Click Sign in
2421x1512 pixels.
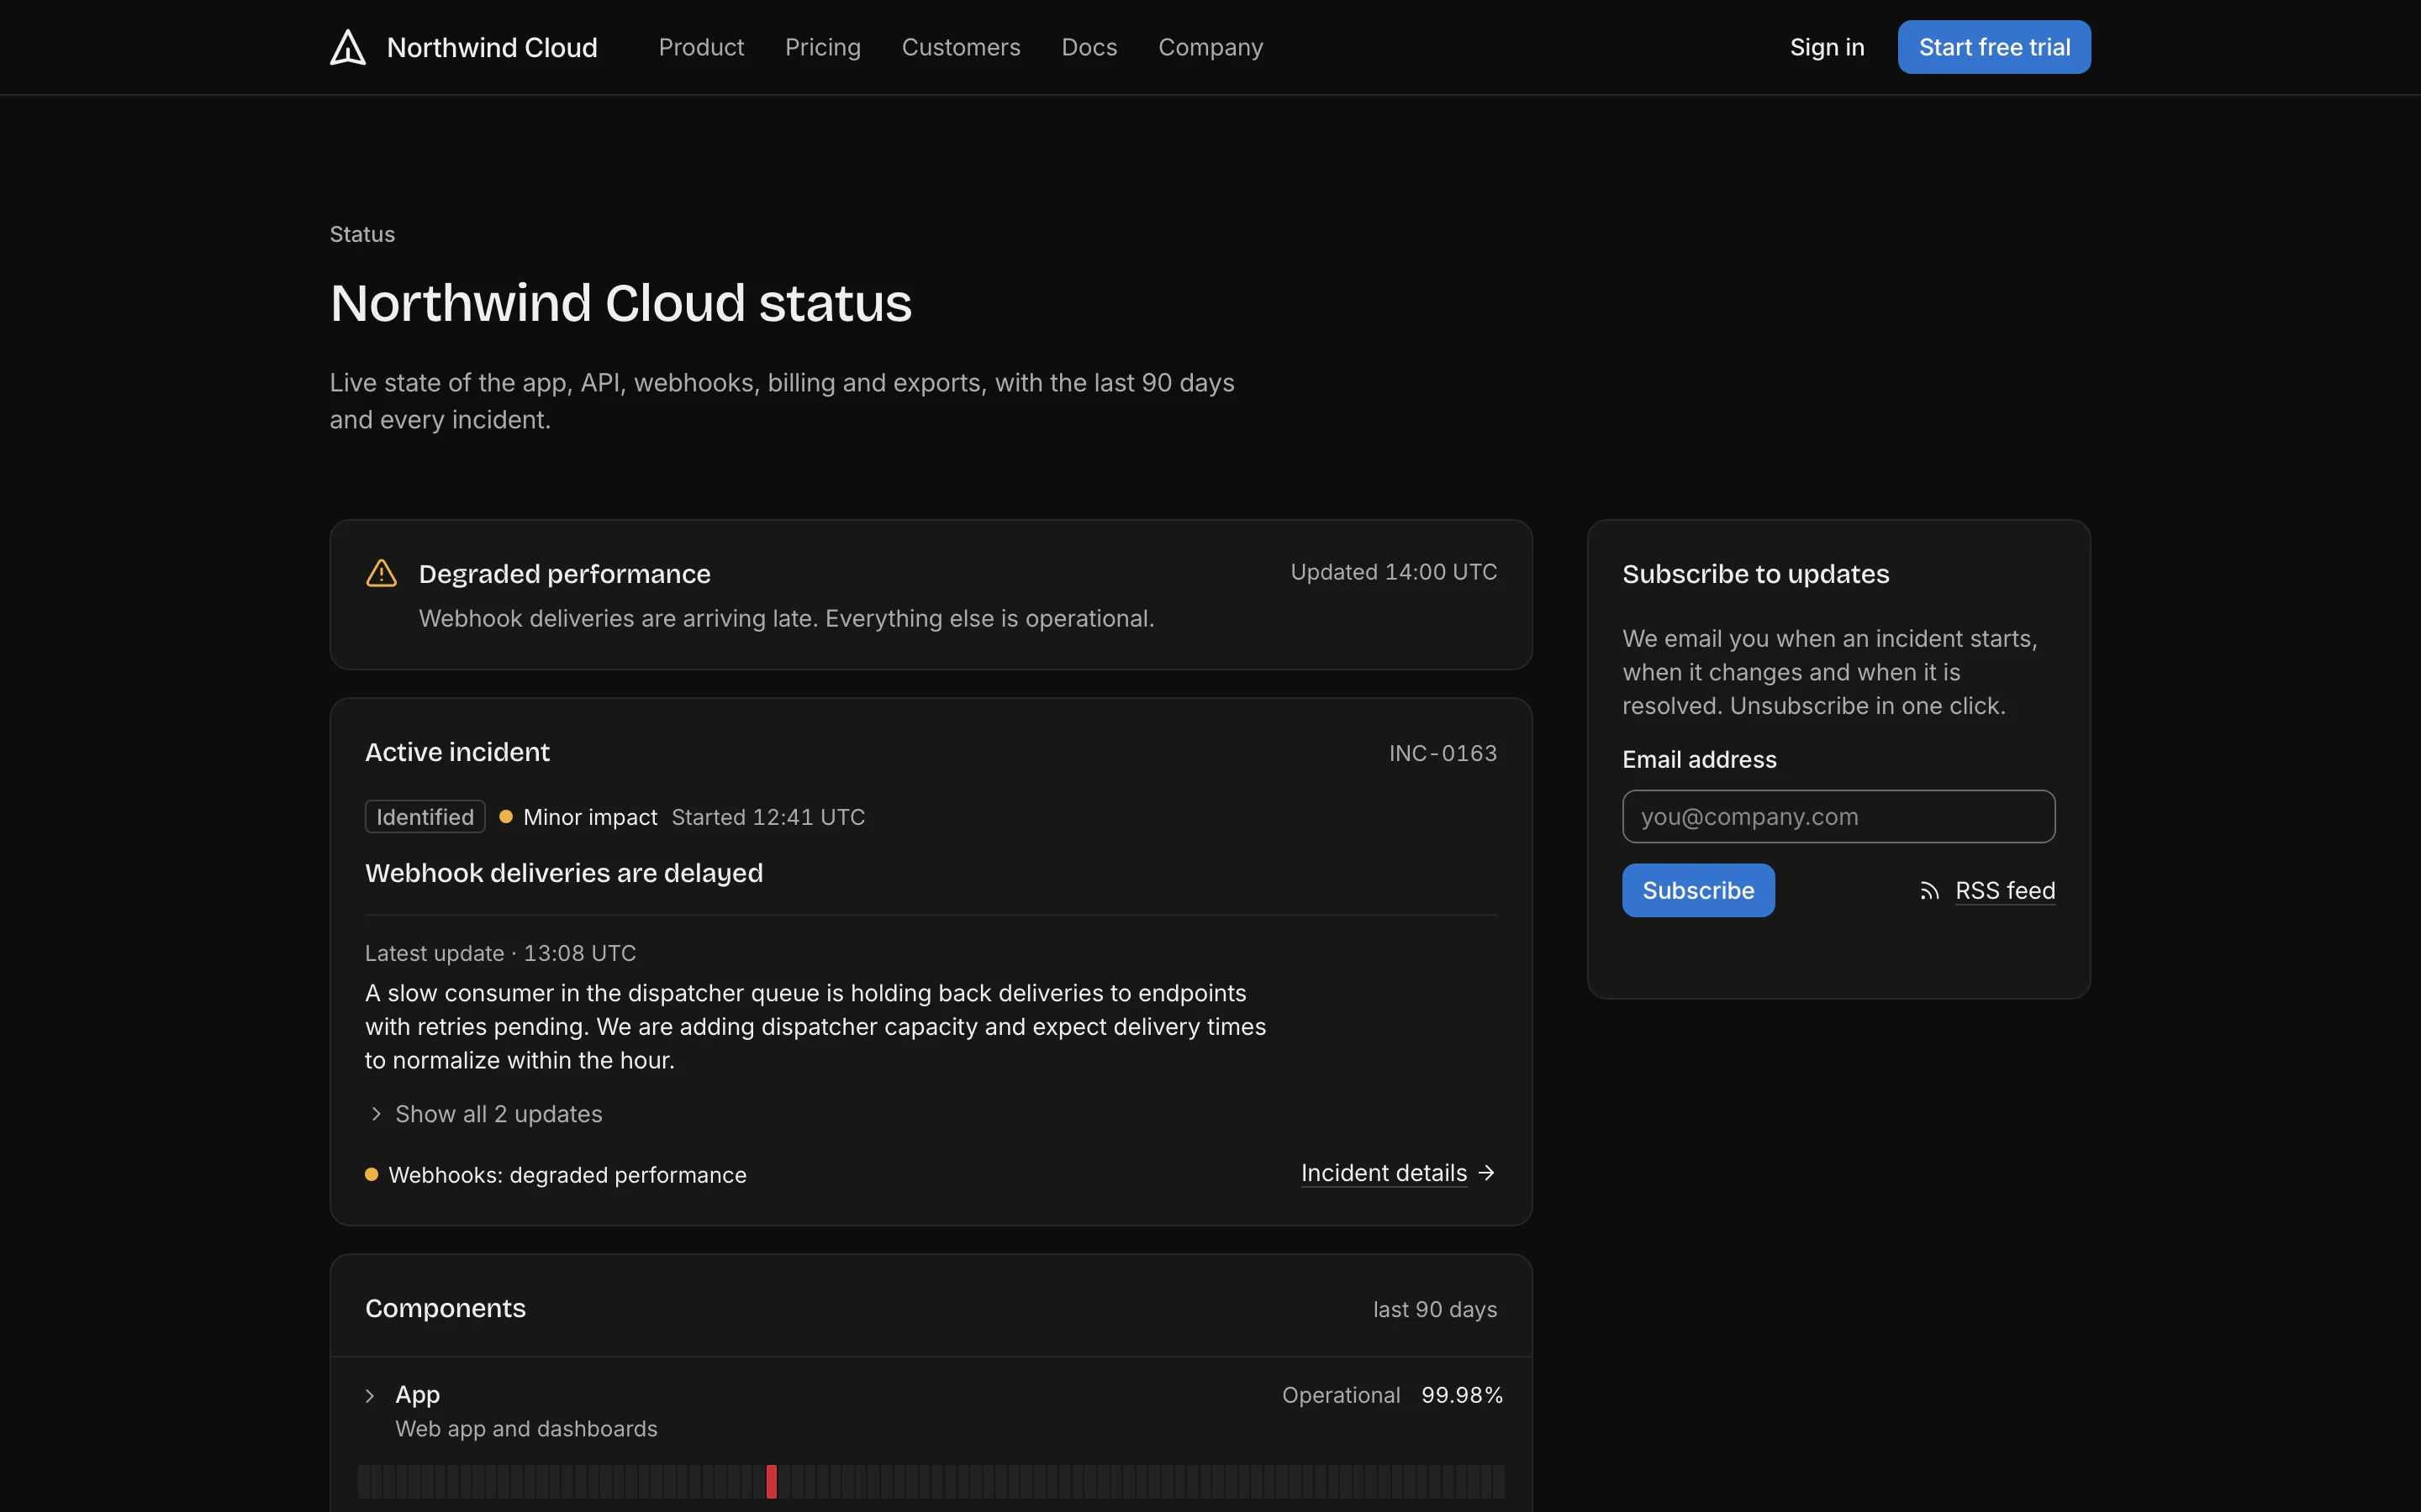pos(1827,47)
